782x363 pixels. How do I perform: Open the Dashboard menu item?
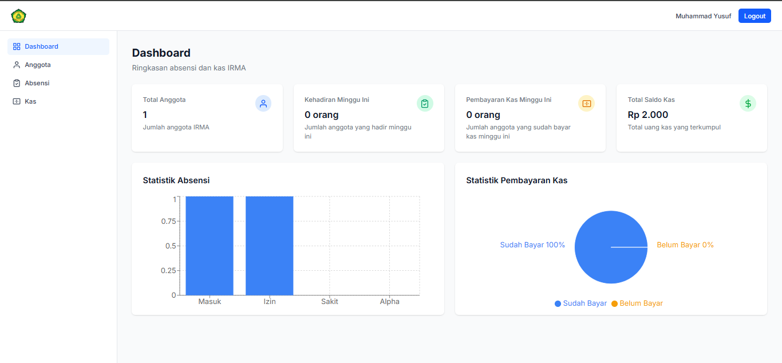pyautogui.click(x=41, y=46)
